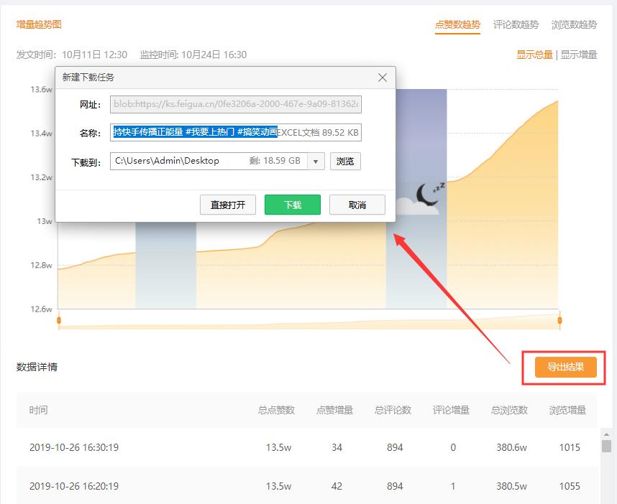Image resolution: width=617 pixels, height=504 pixels.
Task: Click the orange 导出结果 export button
Action: click(x=567, y=367)
